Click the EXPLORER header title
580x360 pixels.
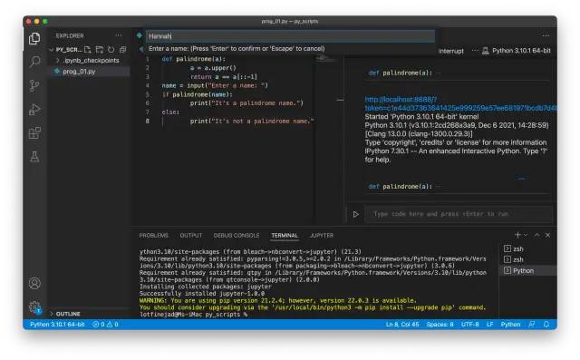pos(70,35)
